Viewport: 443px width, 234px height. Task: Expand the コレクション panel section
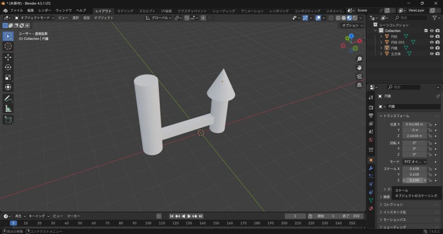pyautogui.click(x=393, y=204)
